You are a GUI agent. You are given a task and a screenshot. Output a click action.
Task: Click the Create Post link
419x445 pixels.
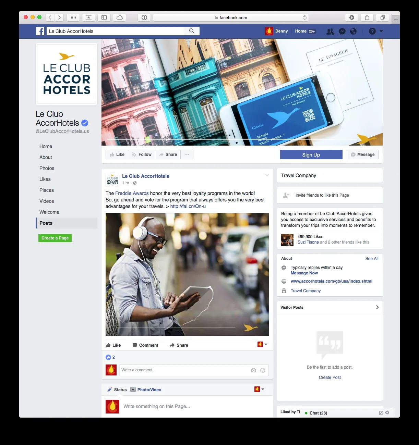(x=330, y=378)
